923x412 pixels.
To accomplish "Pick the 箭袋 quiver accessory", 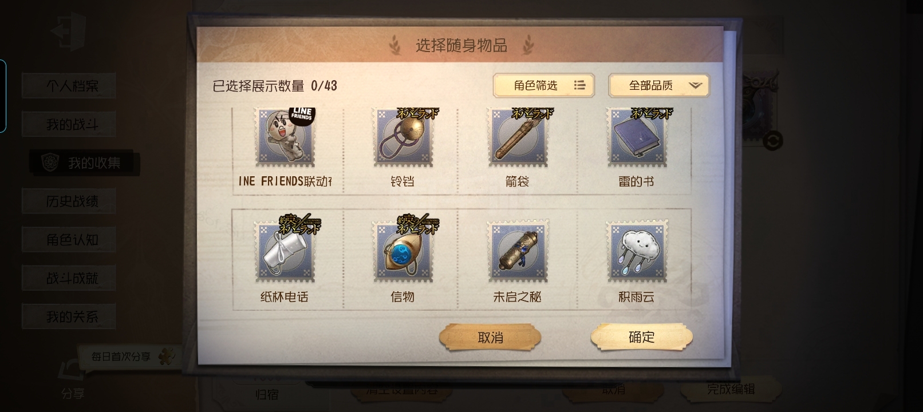I will [x=518, y=137].
